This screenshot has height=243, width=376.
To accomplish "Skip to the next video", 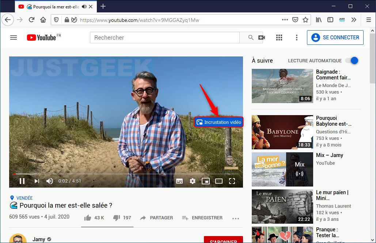I will [37, 181].
